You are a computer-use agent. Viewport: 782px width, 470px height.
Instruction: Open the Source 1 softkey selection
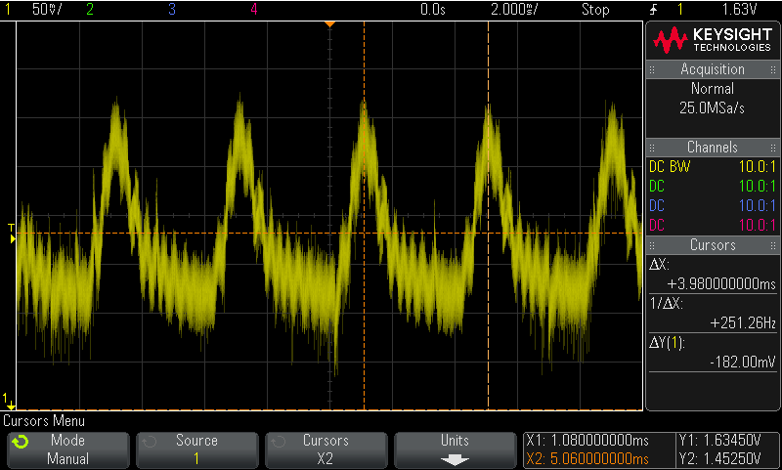(196, 449)
